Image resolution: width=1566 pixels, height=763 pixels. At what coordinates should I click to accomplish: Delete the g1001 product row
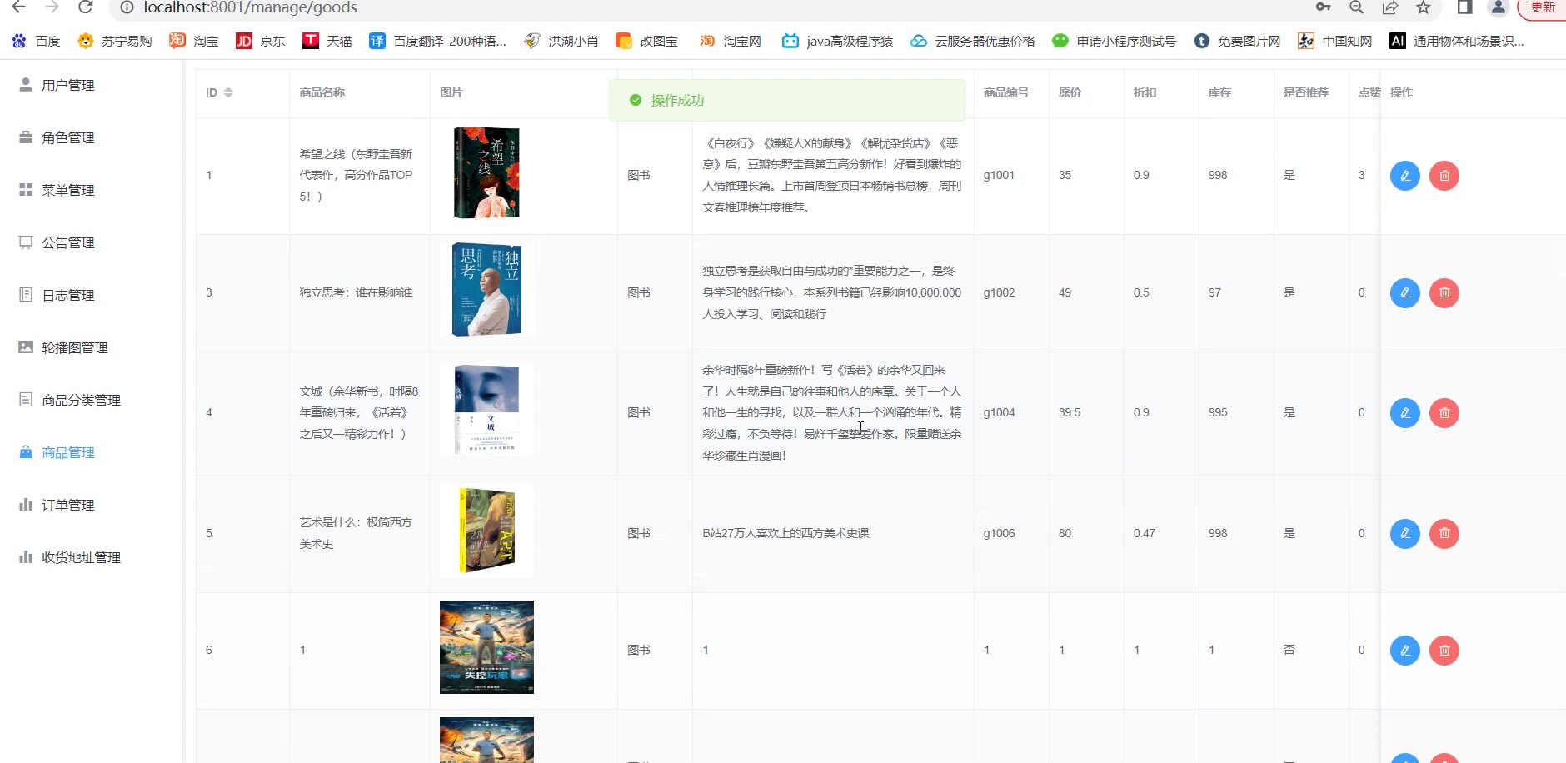tap(1444, 176)
